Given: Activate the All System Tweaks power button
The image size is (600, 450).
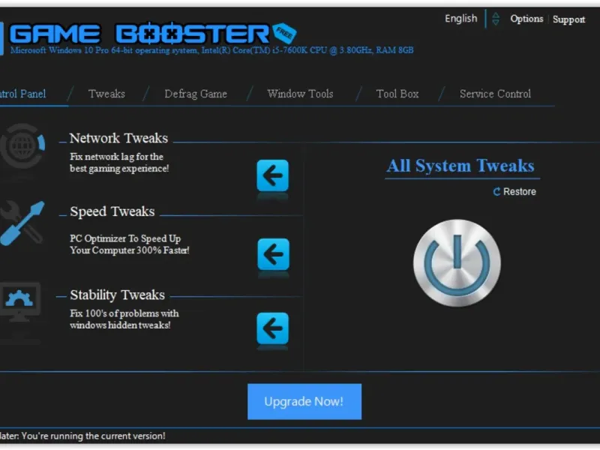Looking at the screenshot, I should click(x=457, y=263).
